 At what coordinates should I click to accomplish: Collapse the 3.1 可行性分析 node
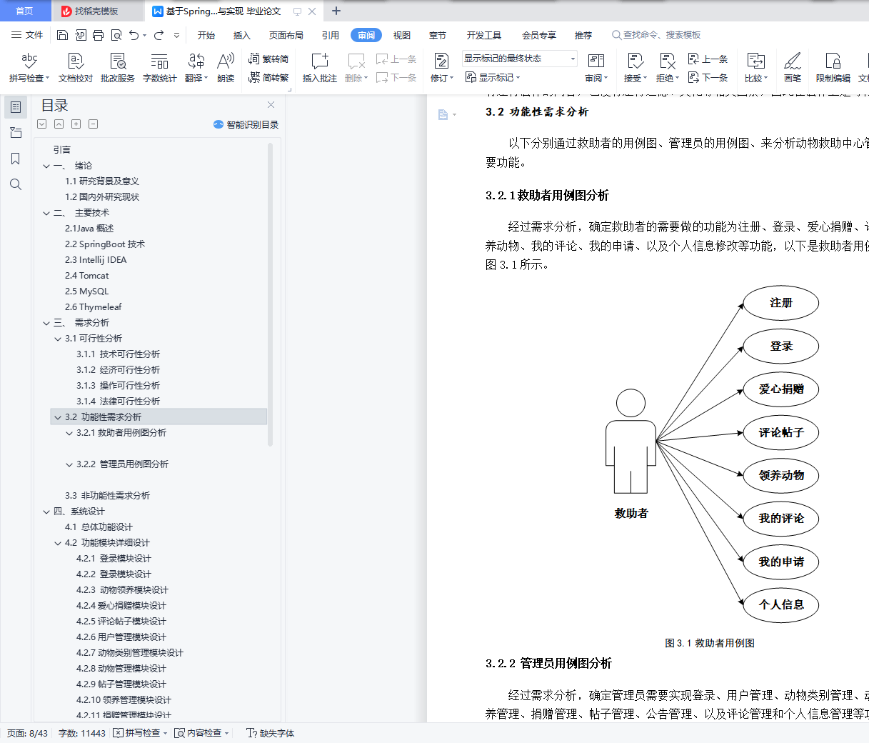coord(58,339)
